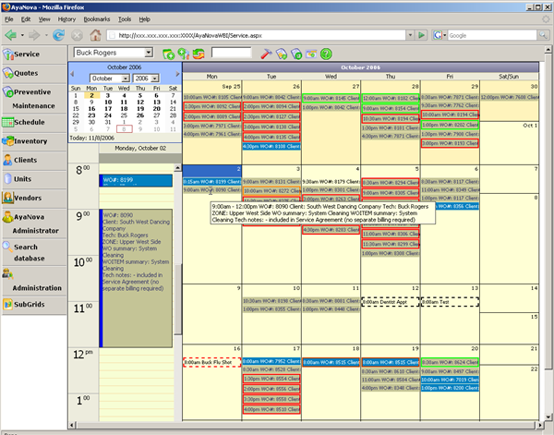Click the new work order toolbar icon
The height and width of the screenshot is (435, 554).
pos(184,54)
